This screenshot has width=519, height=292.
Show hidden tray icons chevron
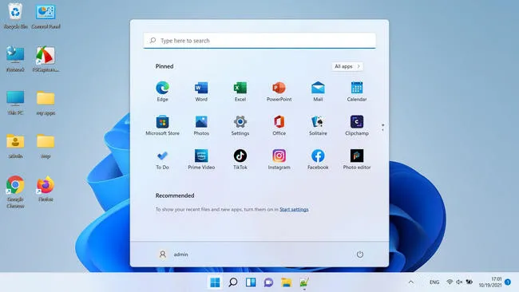click(410, 282)
